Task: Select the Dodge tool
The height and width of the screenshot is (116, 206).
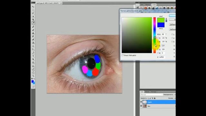Action: click(x=33, y=49)
